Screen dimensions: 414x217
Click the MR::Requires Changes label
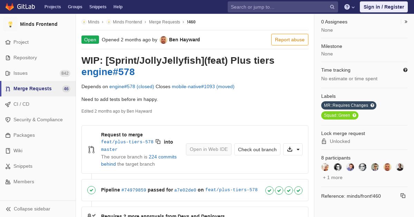tap(349, 105)
